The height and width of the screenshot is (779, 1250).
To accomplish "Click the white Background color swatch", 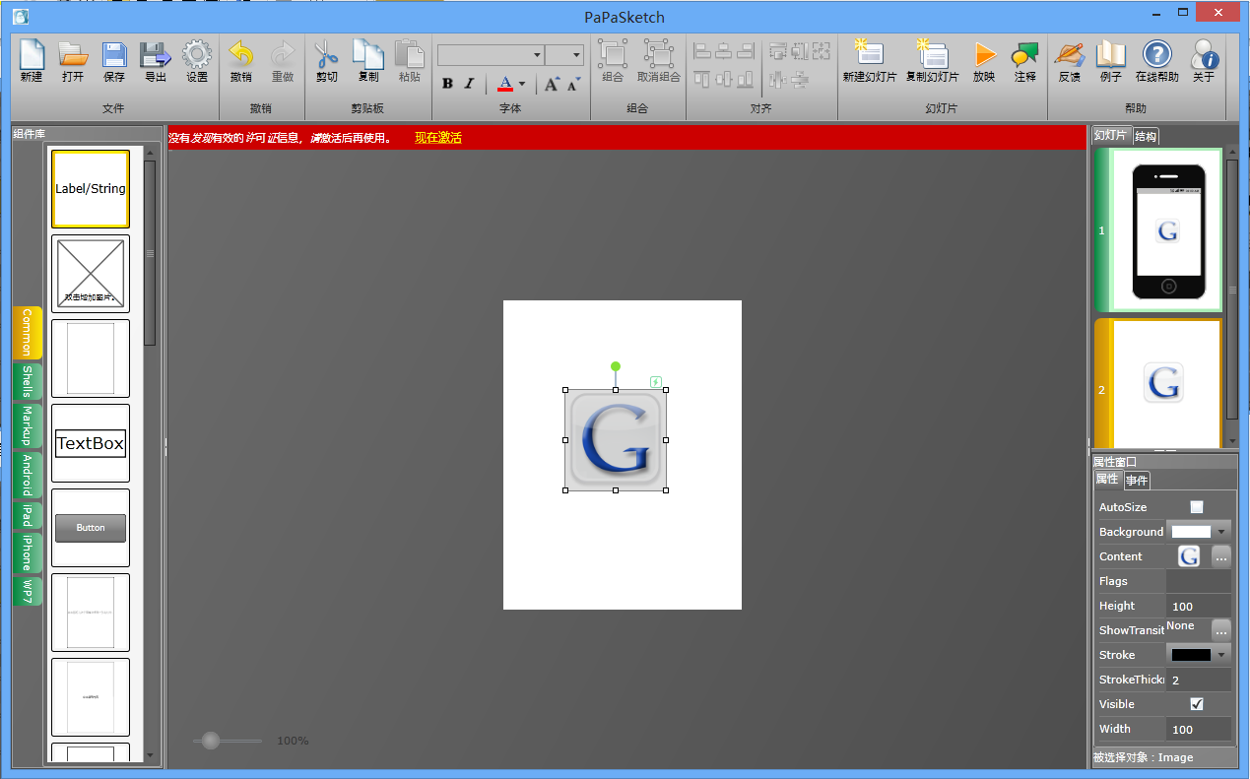I will point(1191,532).
